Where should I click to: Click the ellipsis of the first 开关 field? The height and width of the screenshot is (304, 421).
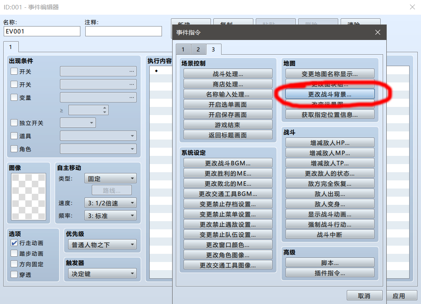coord(131,71)
